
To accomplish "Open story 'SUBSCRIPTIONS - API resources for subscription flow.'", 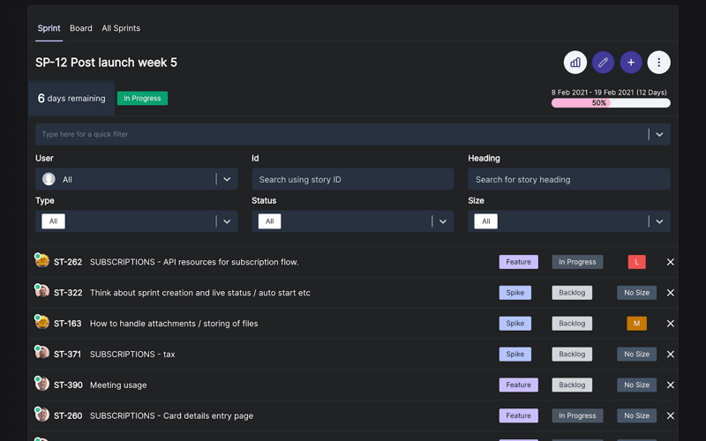I will tap(194, 262).
